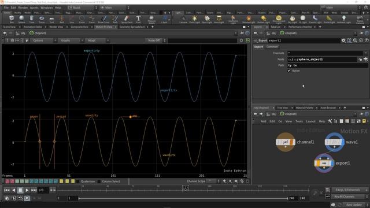
Task: Open the gear parameter settings icon
Action: [343, 40]
